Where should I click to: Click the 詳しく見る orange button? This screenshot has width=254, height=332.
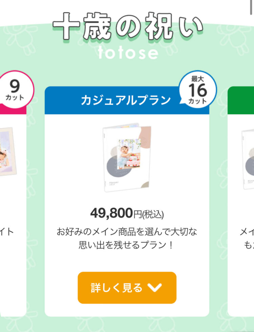[127, 288]
